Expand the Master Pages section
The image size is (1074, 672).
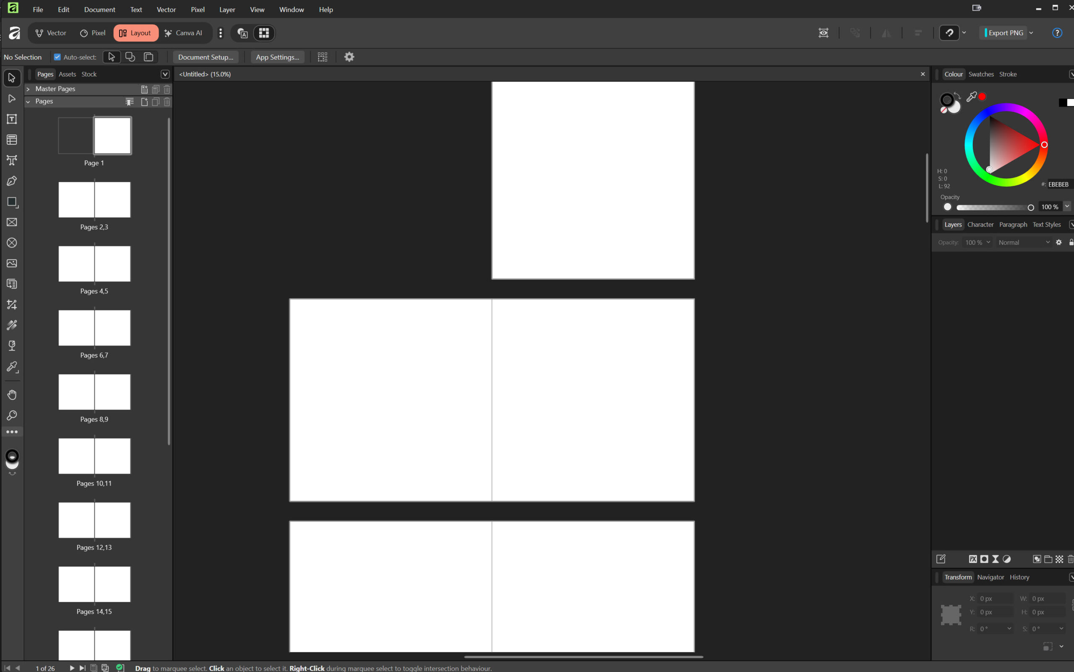click(28, 89)
